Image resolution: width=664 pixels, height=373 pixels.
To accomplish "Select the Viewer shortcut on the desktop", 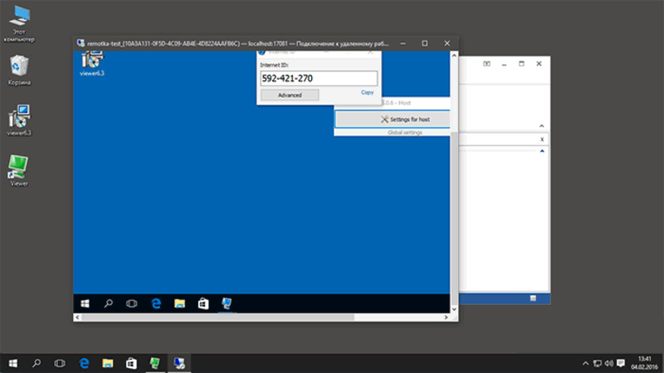I will [x=18, y=171].
